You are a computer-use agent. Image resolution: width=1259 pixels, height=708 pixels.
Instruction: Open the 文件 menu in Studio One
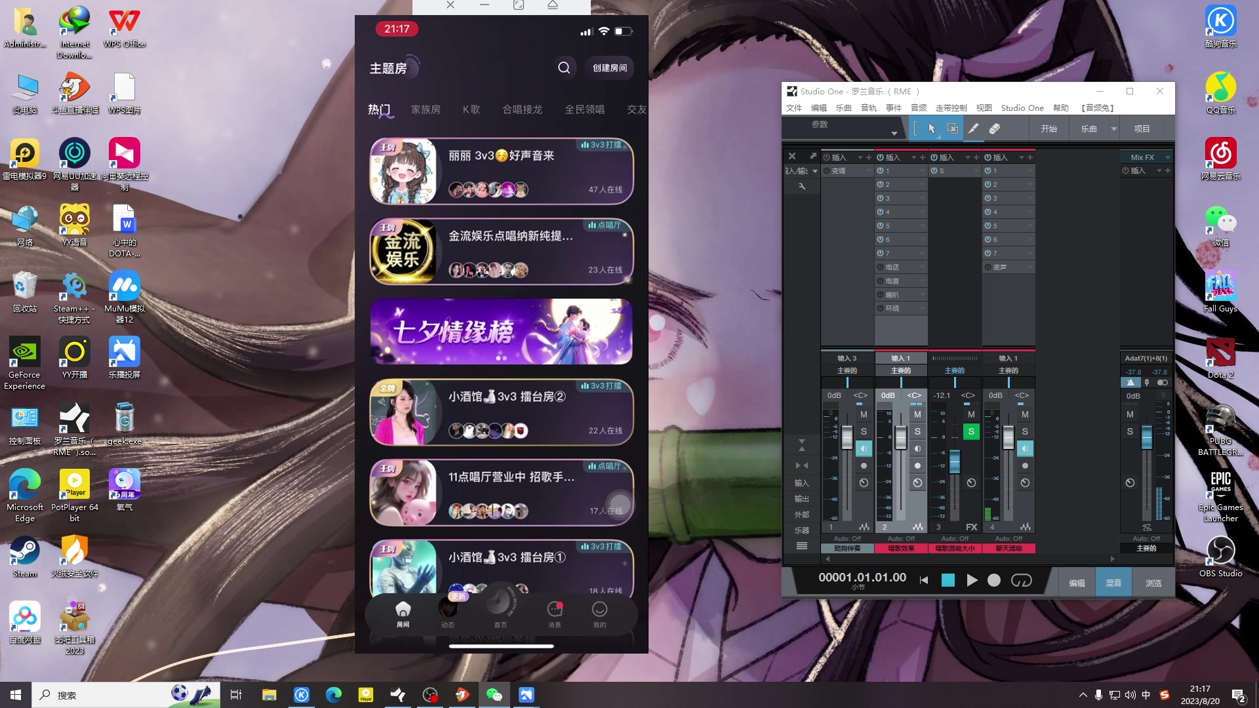tap(794, 108)
